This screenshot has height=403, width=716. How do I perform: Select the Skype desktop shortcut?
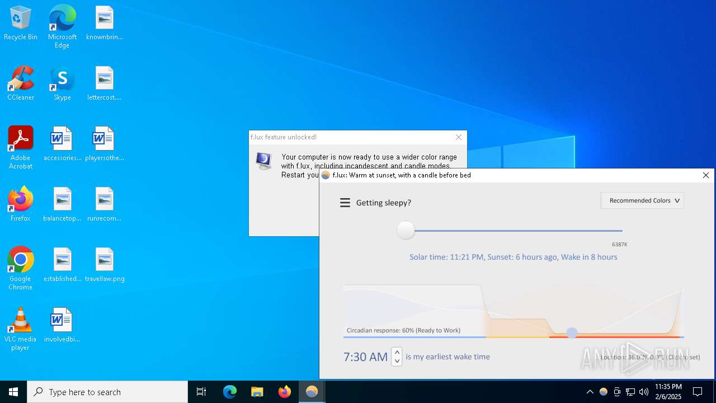tap(62, 83)
